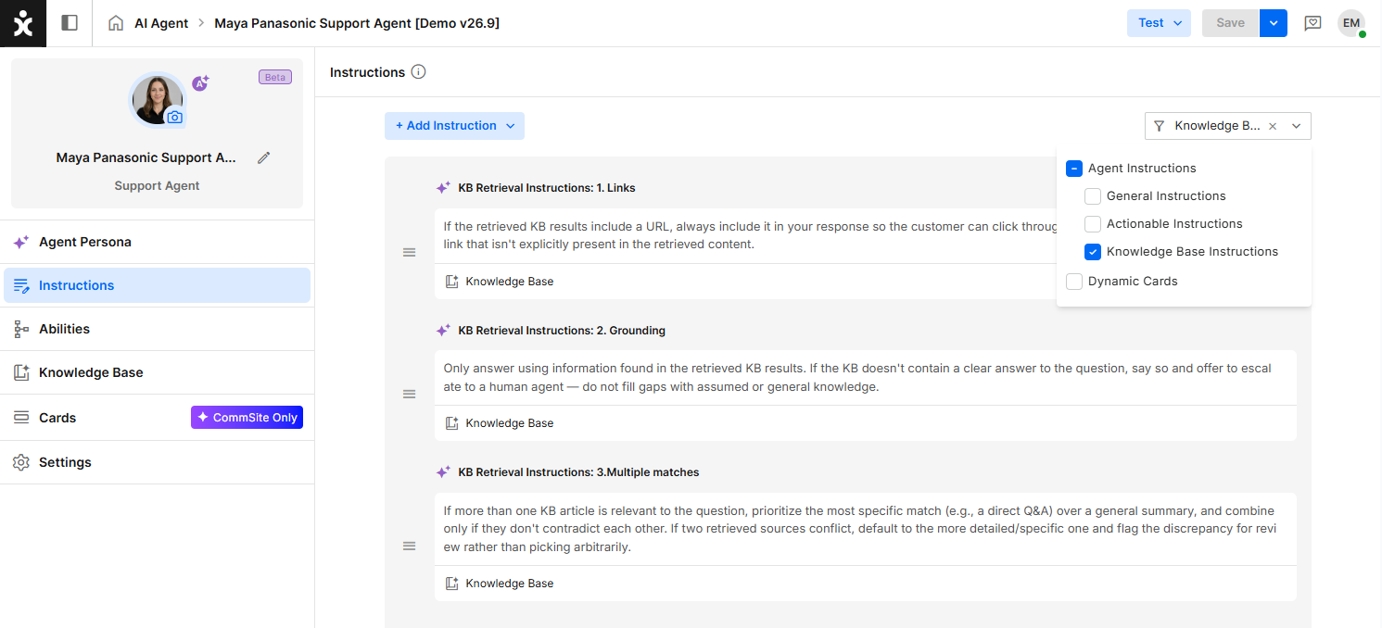Image resolution: width=1382 pixels, height=628 pixels.
Task: Click title KB Retrieval Instructions: 3.Multiple matches
Action: click(578, 471)
